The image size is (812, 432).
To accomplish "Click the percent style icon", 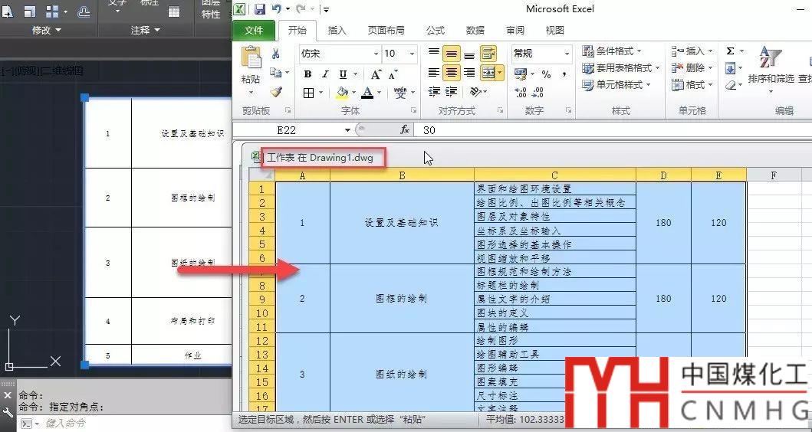I will coord(547,74).
